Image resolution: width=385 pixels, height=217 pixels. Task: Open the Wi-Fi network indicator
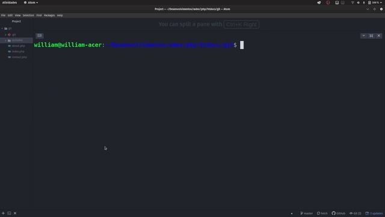click(353, 2)
